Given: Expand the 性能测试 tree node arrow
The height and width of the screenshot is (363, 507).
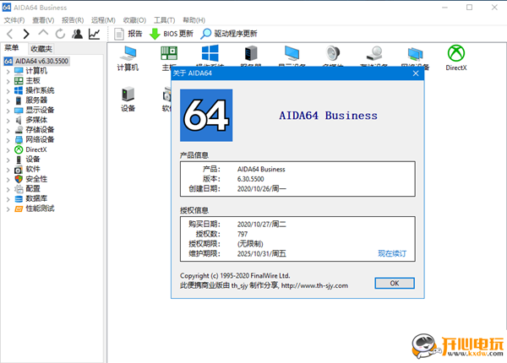Looking at the screenshot, I should tap(8, 208).
